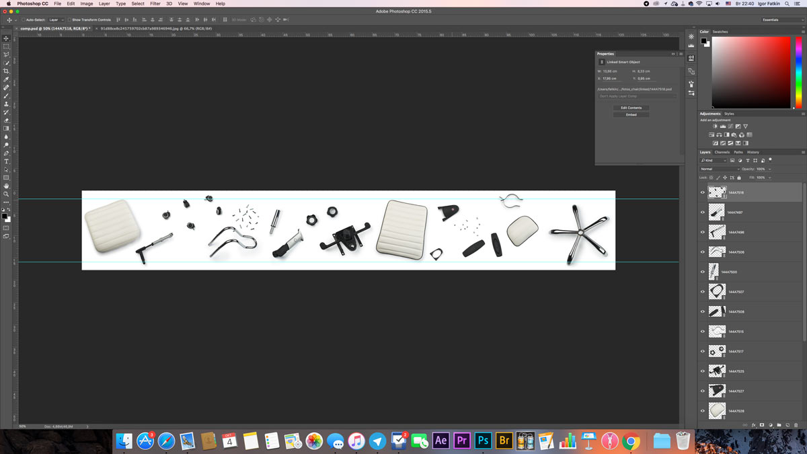Enable the Auto-Select checkbox

(23, 20)
